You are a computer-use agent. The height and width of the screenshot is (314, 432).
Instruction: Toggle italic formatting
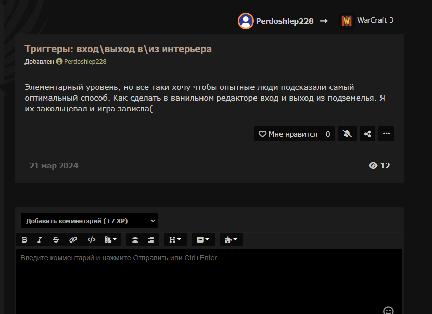[x=40, y=239]
